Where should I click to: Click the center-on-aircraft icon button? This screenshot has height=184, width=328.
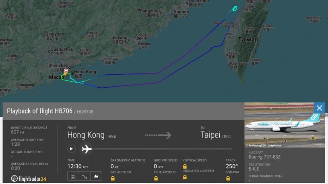73,177
